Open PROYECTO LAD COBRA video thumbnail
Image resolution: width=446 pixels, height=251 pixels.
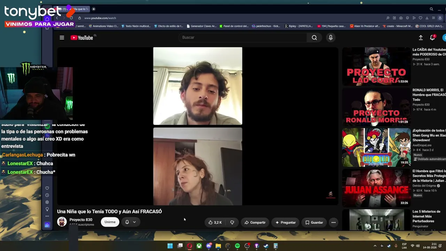tap(376, 67)
